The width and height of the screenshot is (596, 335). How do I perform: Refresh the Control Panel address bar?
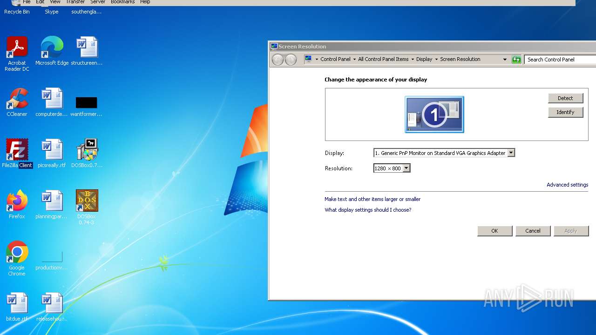pyautogui.click(x=516, y=60)
